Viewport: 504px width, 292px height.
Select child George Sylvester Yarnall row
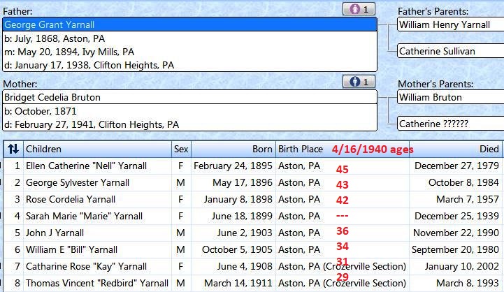(78, 183)
